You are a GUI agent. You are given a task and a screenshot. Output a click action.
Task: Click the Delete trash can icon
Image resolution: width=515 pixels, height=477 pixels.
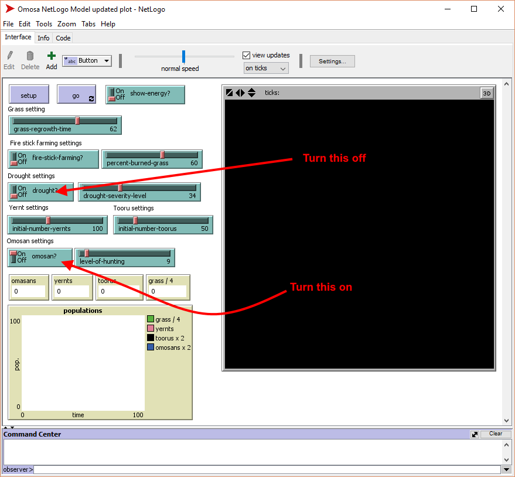click(30, 56)
